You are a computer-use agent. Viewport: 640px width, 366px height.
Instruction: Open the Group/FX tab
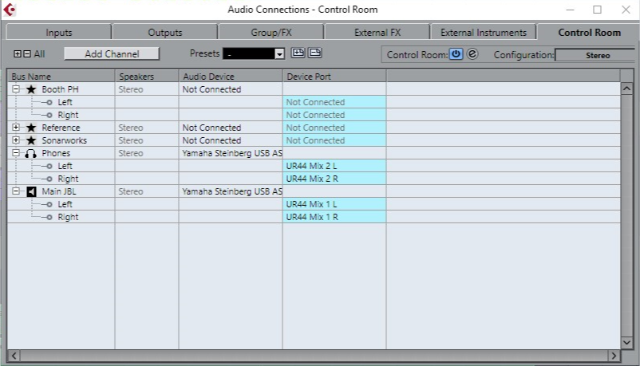pos(271,32)
